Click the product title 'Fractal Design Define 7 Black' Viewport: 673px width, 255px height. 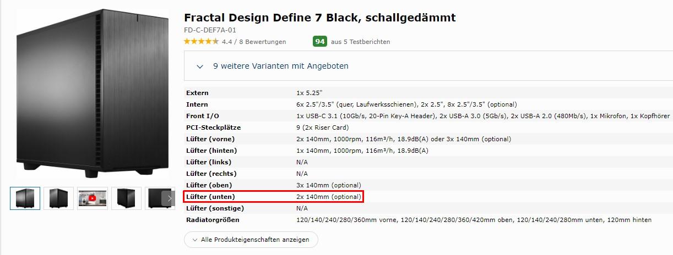coord(320,18)
